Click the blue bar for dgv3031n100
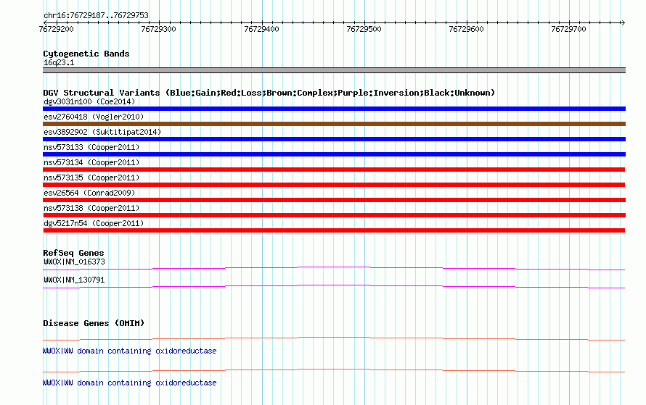Image resolution: width=646 pixels, height=405 pixels. (334, 109)
